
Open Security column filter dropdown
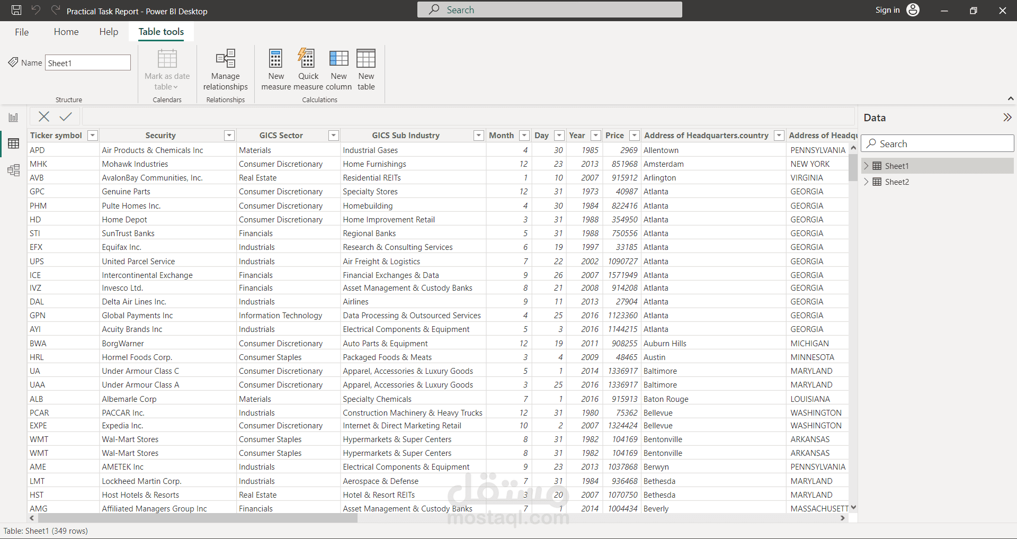coord(229,136)
